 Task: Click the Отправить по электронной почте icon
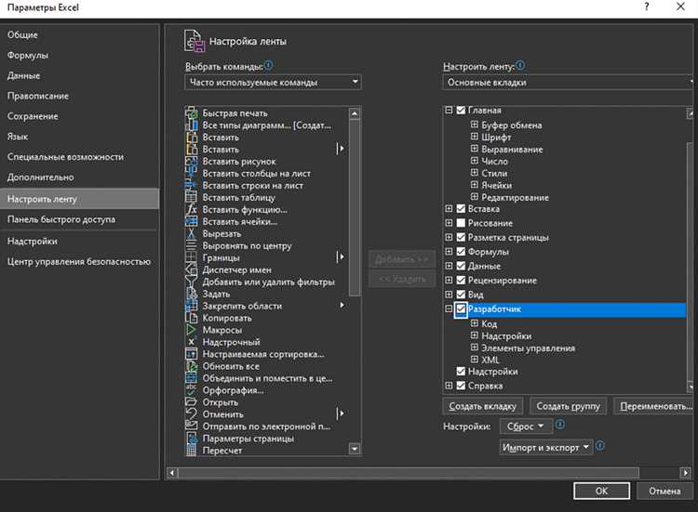pyautogui.click(x=191, y=427)
